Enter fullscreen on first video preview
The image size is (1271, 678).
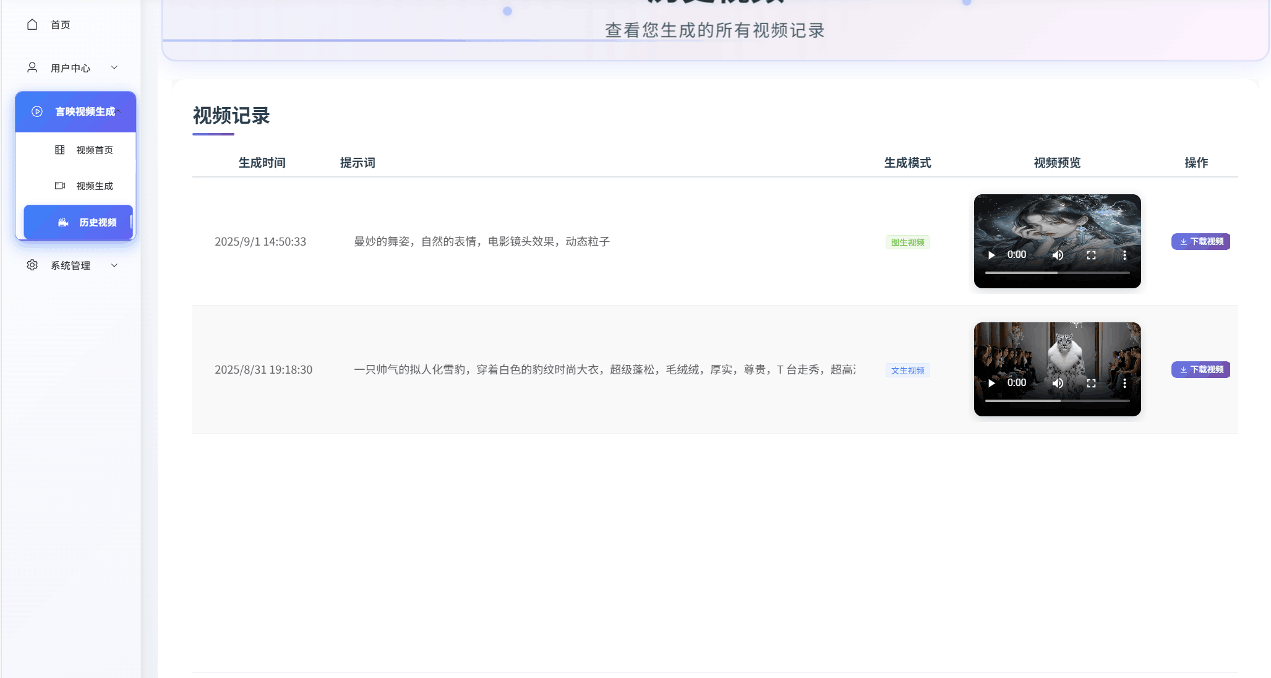(1091, 255)
